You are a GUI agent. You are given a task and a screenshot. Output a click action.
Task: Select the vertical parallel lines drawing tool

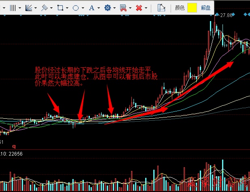pos(13,8)
